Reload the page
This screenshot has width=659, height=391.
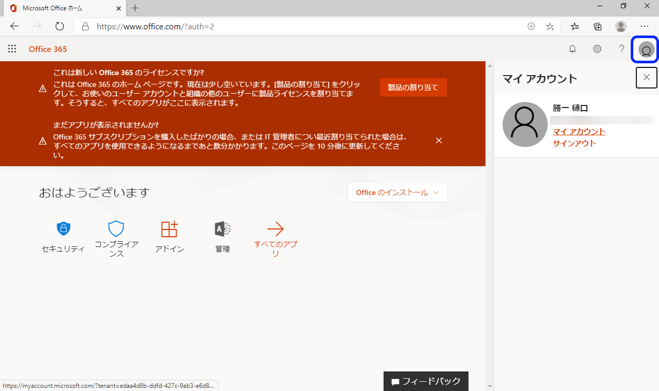(x=59, y=26)
